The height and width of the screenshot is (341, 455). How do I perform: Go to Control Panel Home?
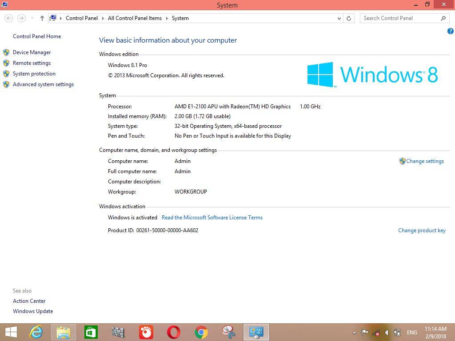(x=37, y=36)
